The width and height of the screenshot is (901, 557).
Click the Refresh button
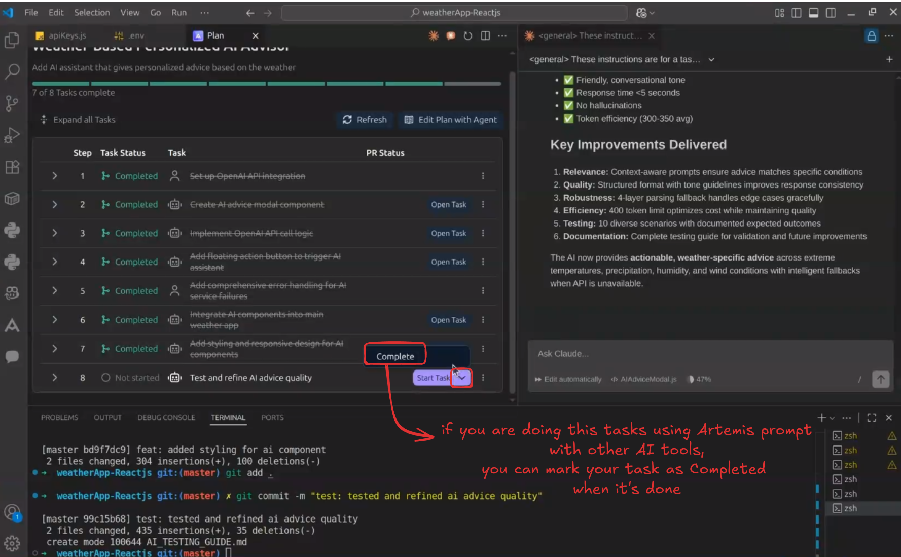365,120
